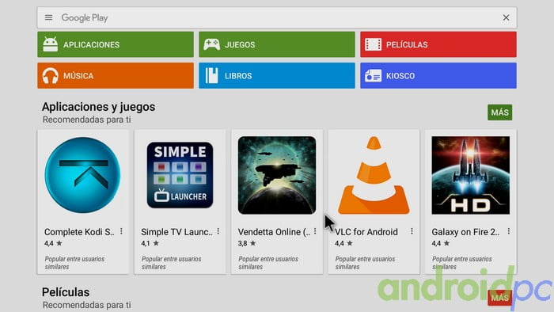This screenshot has height=312, width=554.
Task: Click the Galaxy on Fire 2.. title
Action: click(x=465, y=232)
